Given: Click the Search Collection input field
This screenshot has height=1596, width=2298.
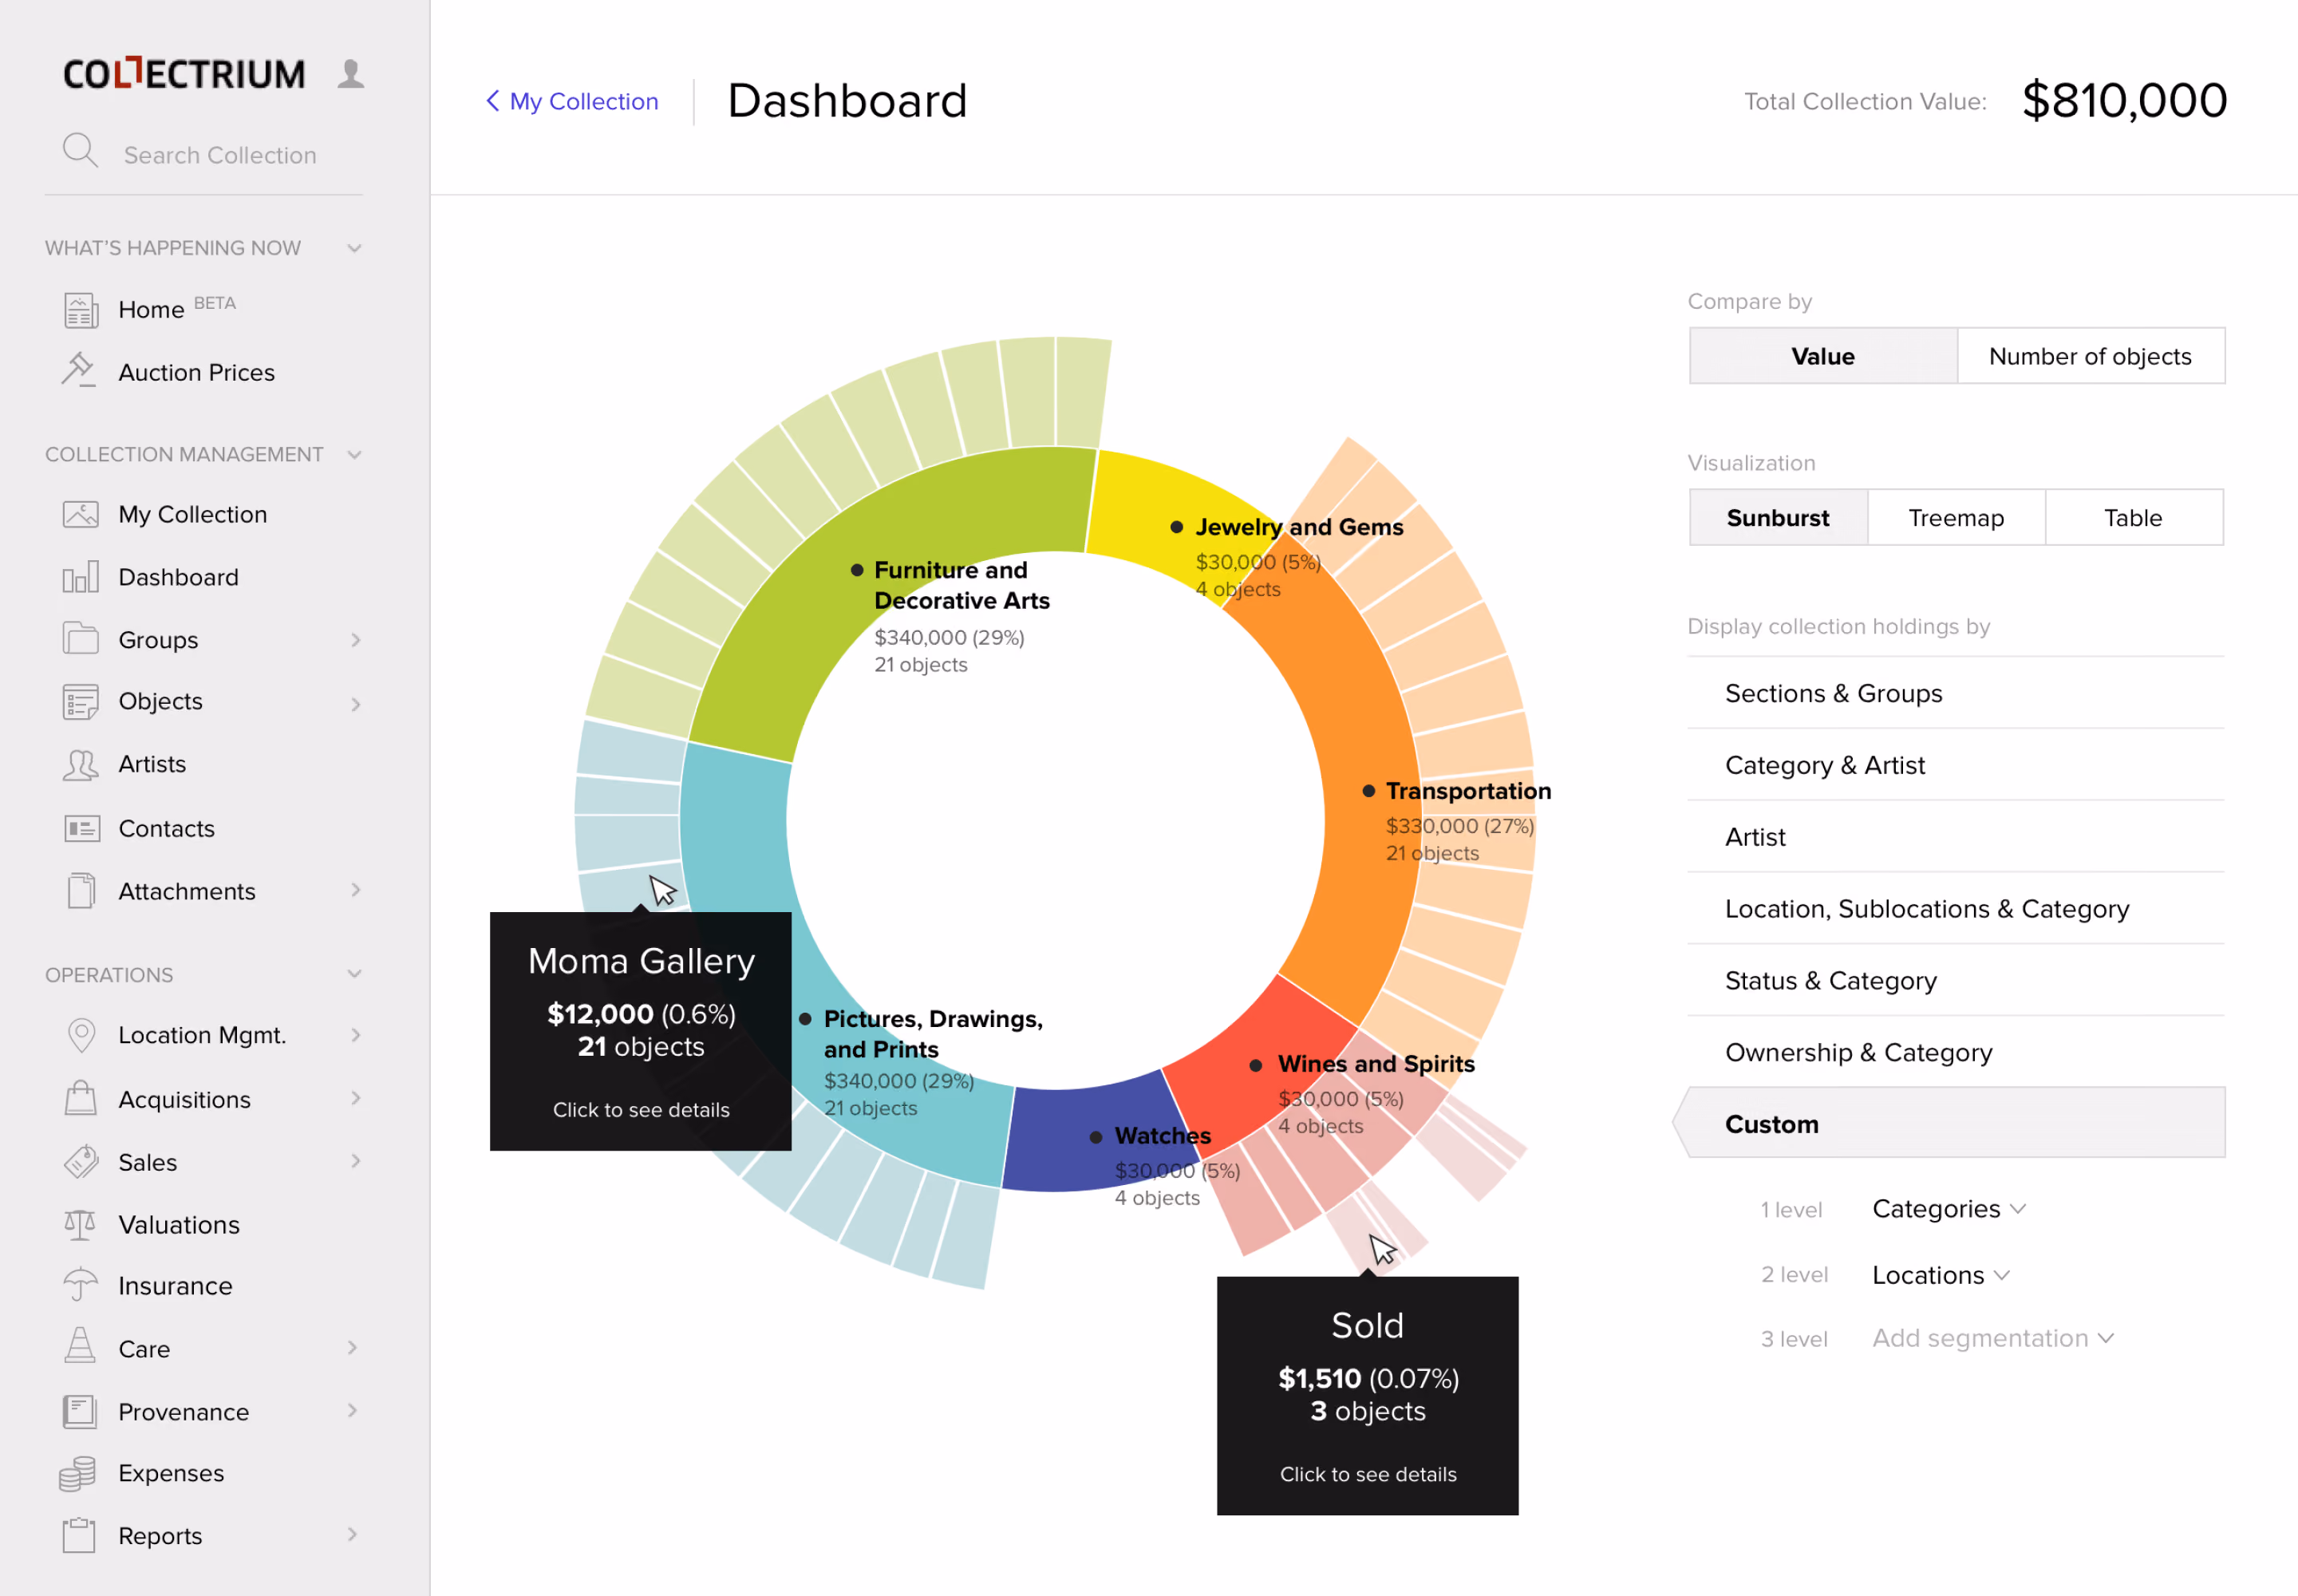Looking at the screenshot, I should pos(220,155).
